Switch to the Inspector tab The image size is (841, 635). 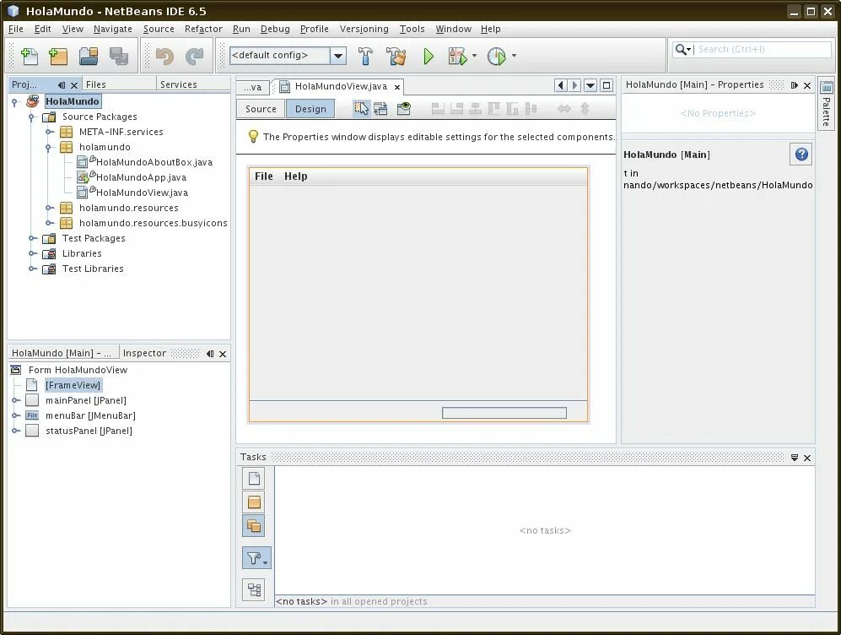(x=144, y=353)
